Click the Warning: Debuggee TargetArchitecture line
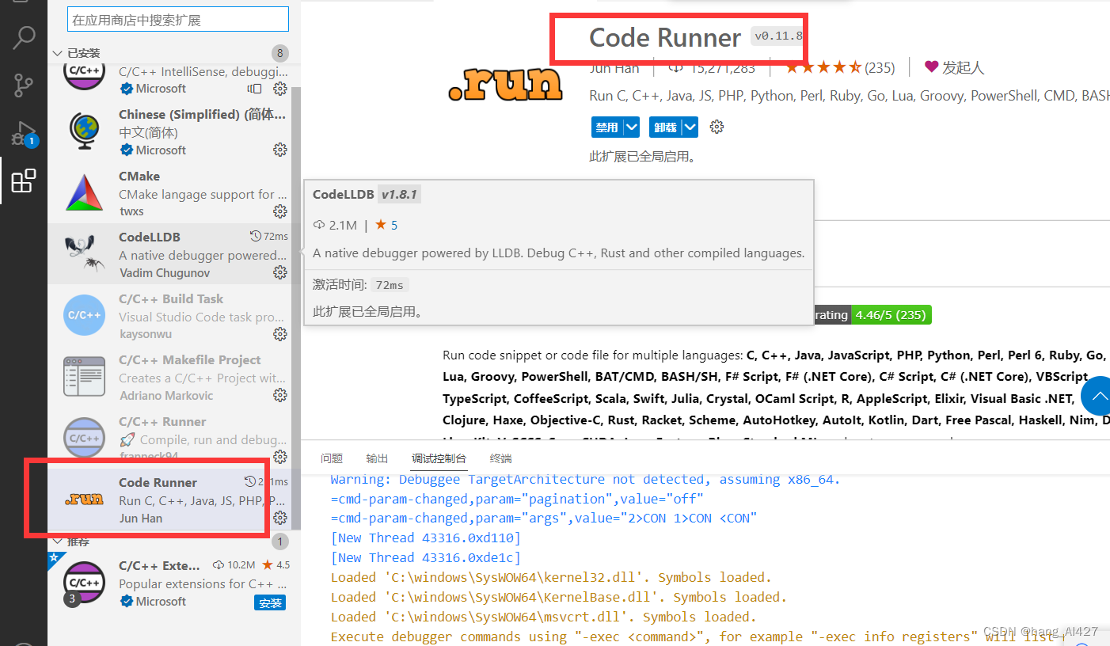The width and height of the screenshot is (1110, 646). click(x=585, y=479)
